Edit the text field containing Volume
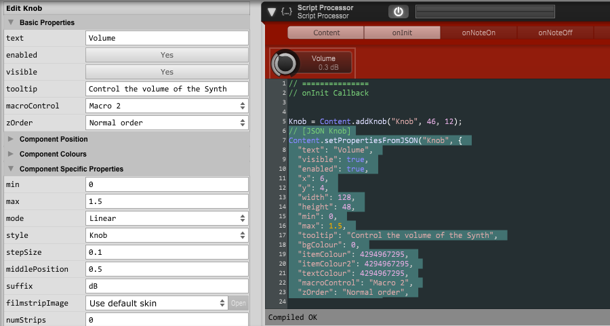610x326 pixels. click(x=167, y=38)
